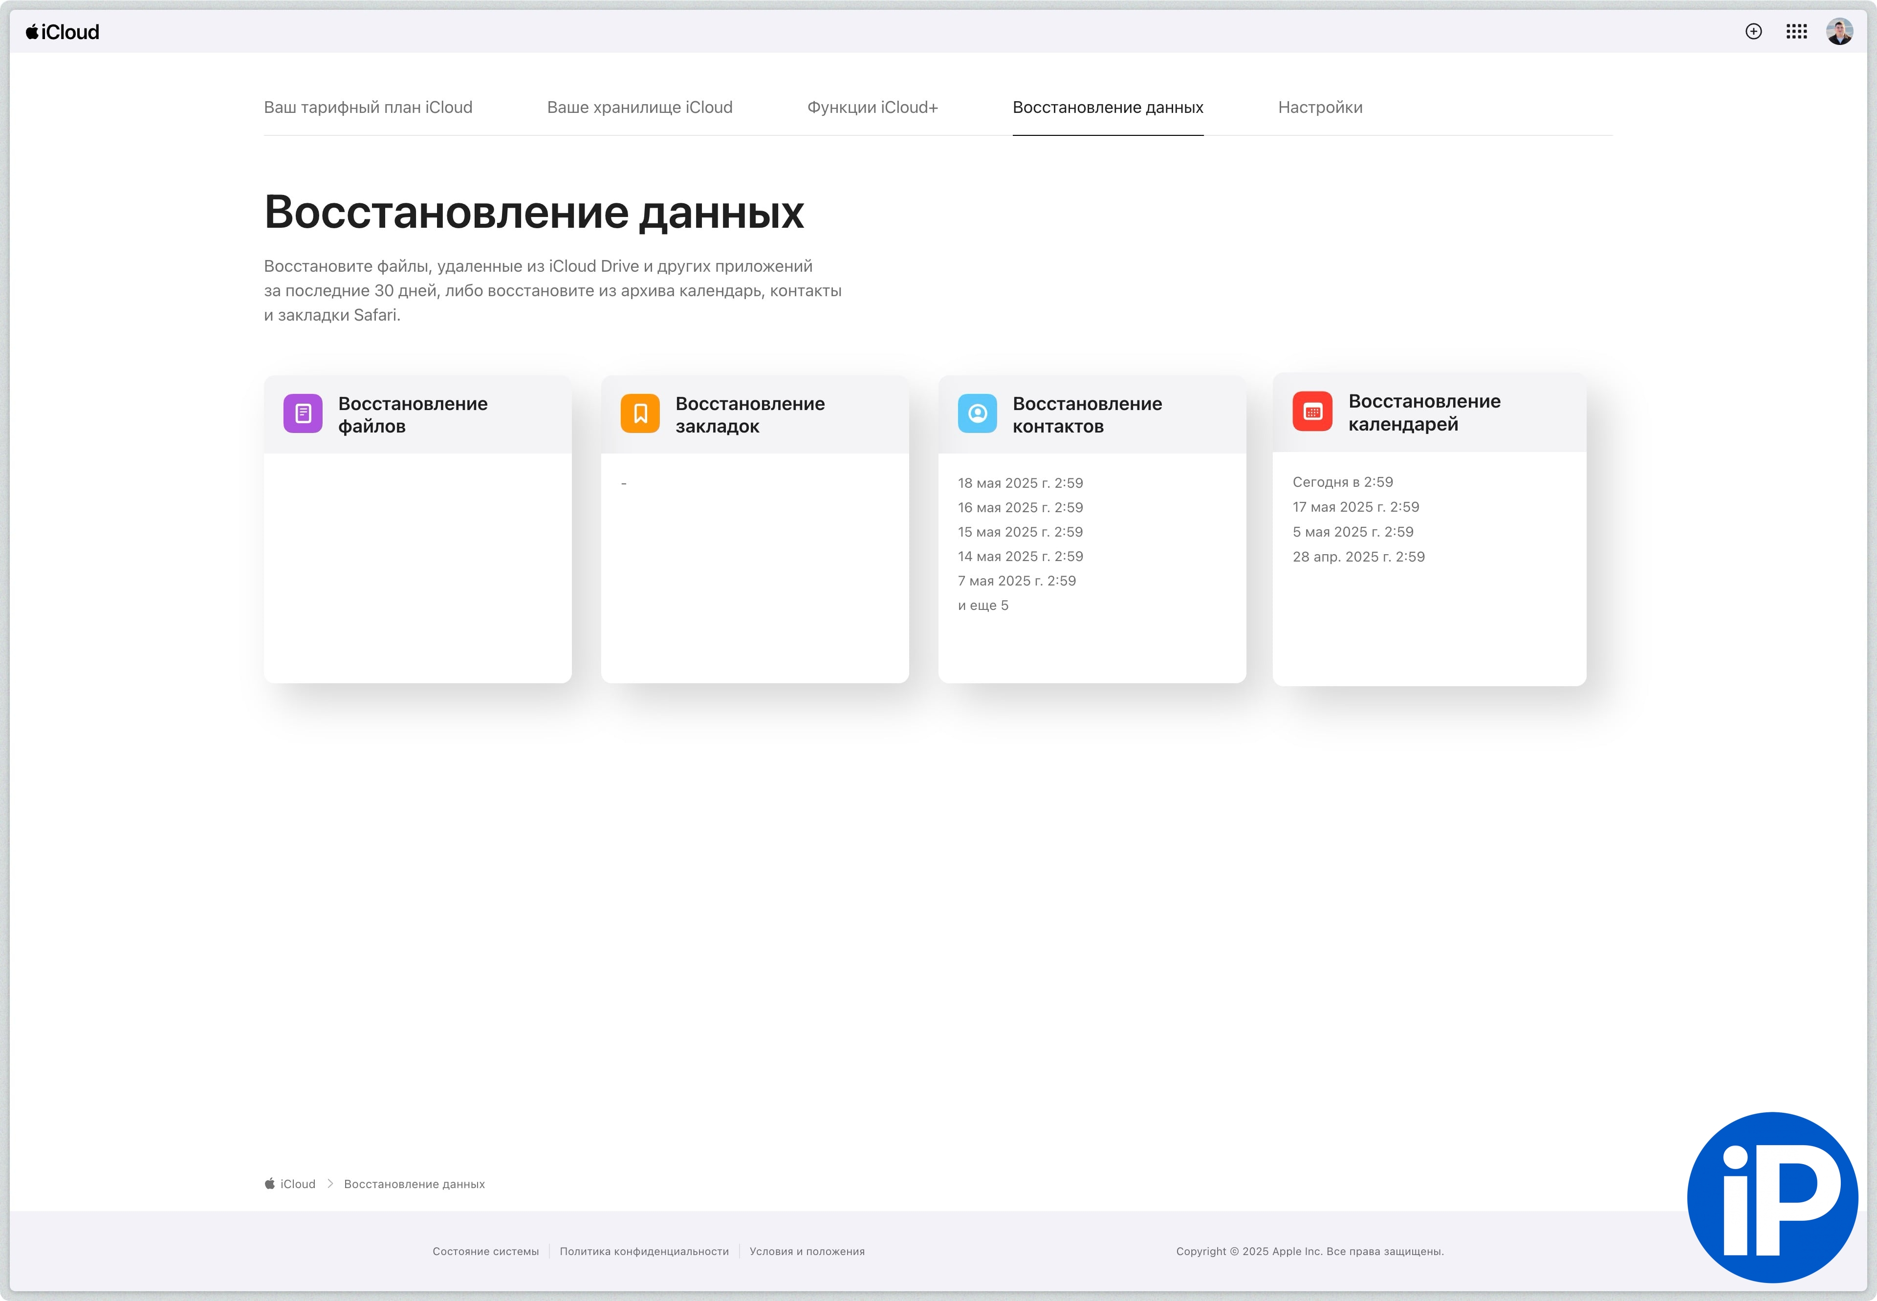1877x1301 pixels.
Task: Click the red calendar restore icon
Action: [1312, 412]
